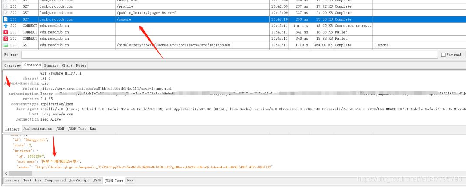Click the referer servicewechat.com URL value
Image resolution: width=466 pixels, height=187 pixels.
pos(106,89)
